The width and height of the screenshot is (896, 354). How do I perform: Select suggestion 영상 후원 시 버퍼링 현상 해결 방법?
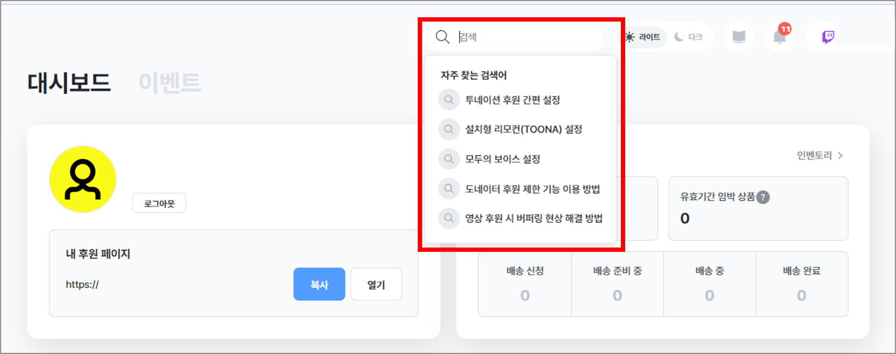[533, 218]
